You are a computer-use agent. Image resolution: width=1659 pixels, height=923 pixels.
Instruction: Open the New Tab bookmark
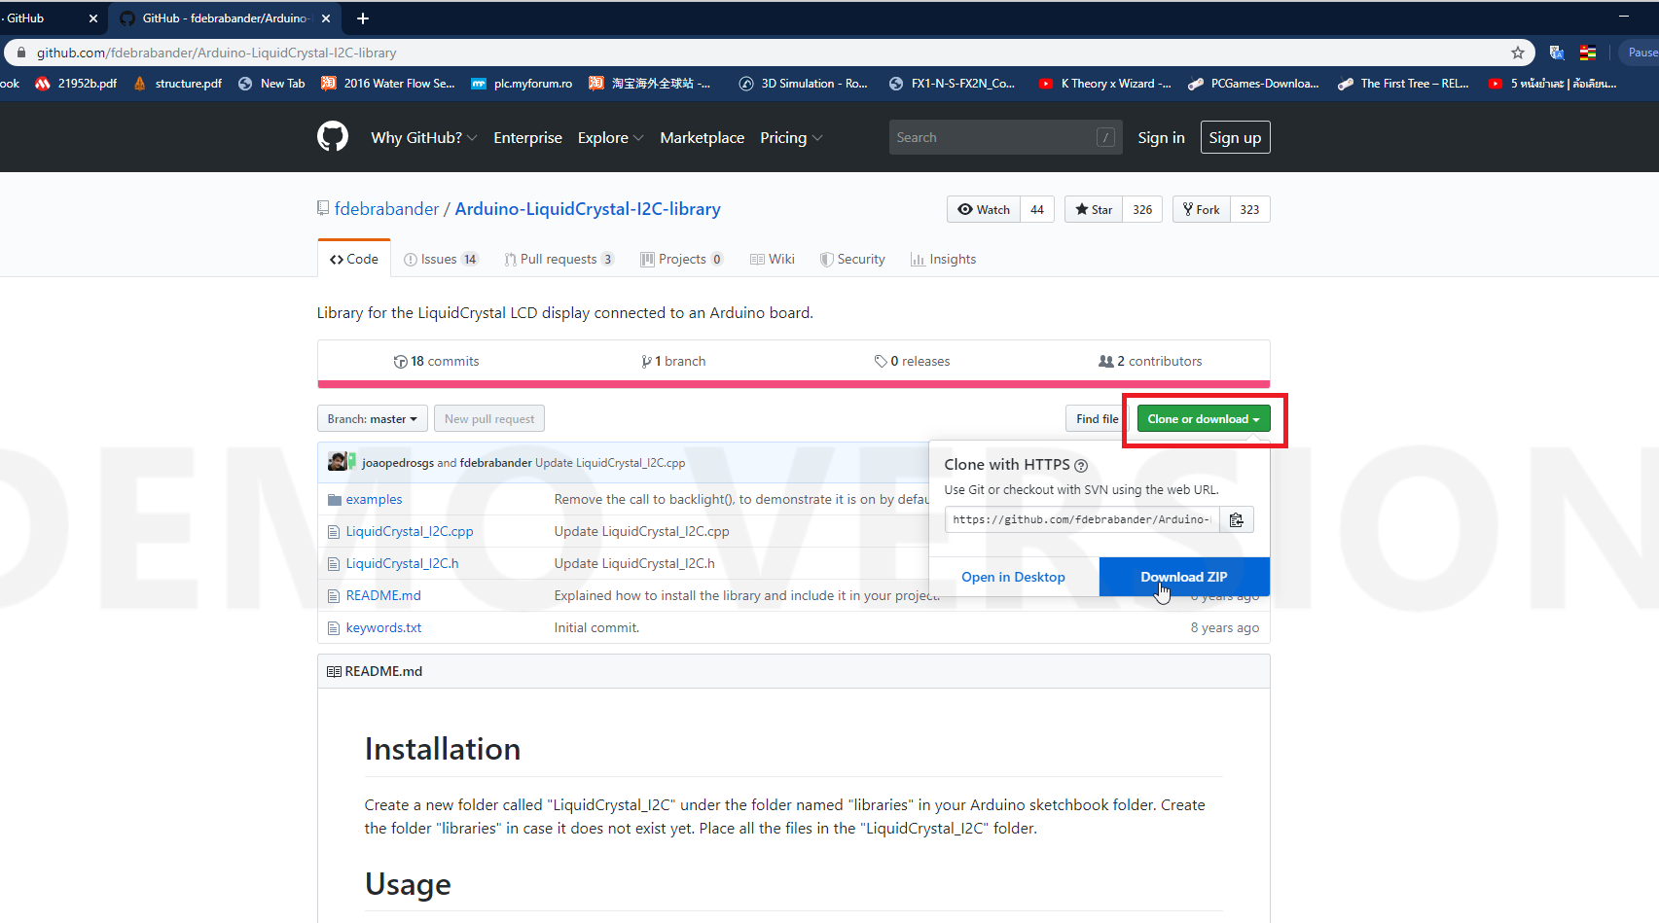point(271,84)
